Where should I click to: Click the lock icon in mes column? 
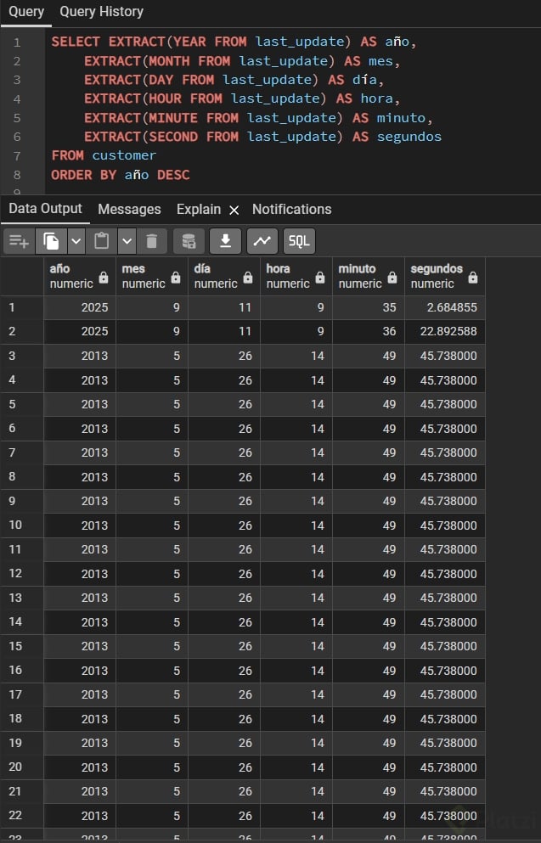pyautogui.click(x=176, y=278)
